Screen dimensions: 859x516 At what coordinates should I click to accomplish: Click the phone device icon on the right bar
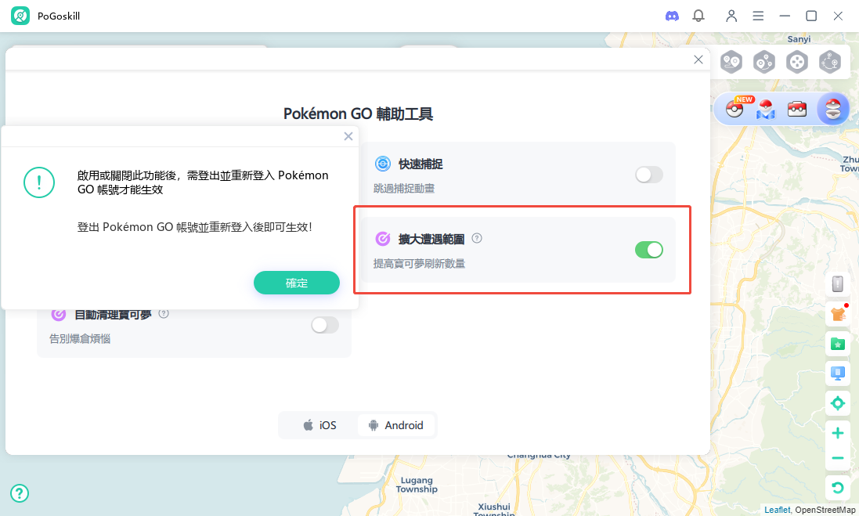click(838, 283)
